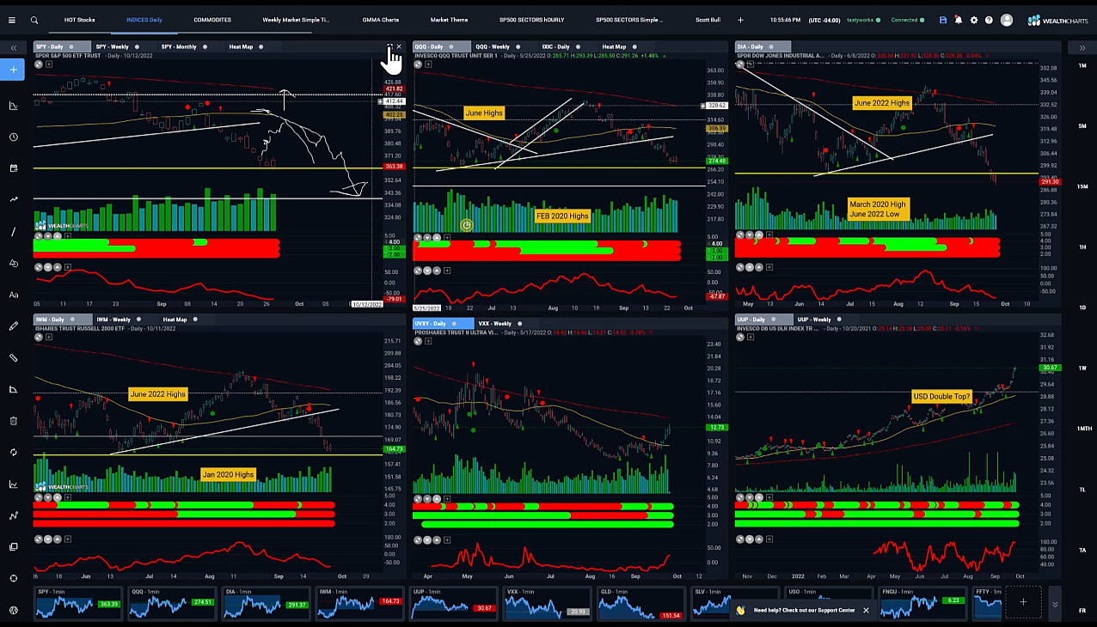This screenshot has height=627, width=1097.
Task: Move down the SPY oscillator indicator pane
Action: 48,267
